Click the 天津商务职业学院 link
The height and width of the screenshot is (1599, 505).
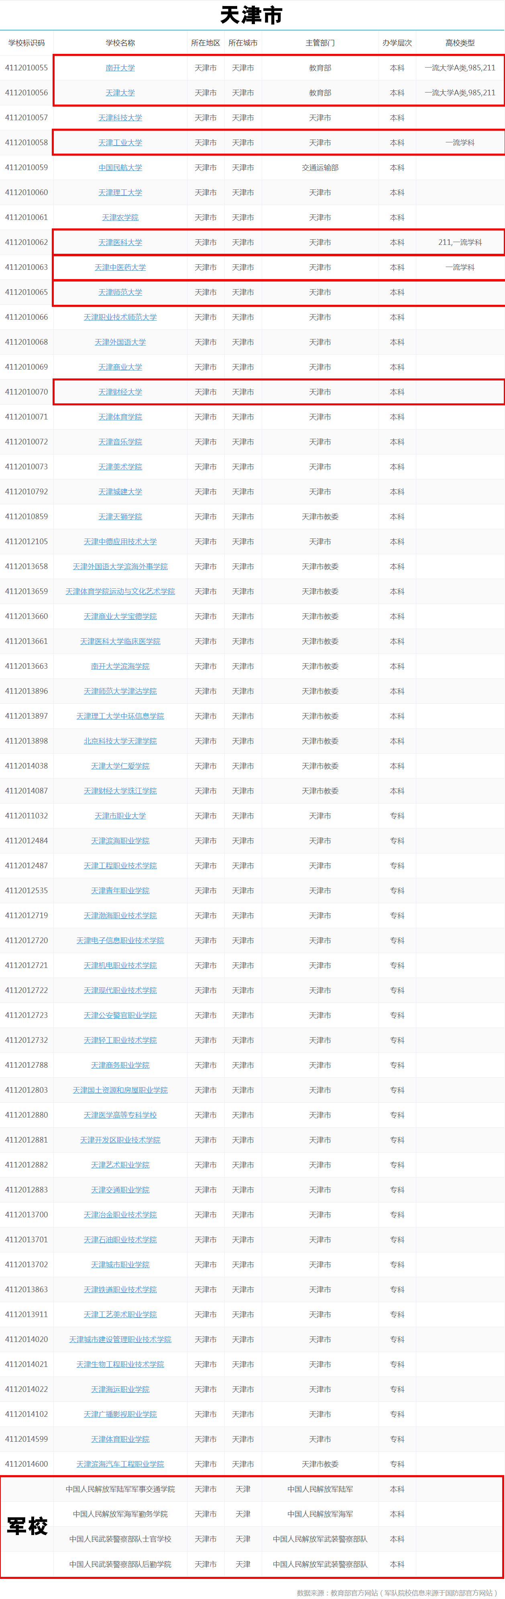tap(120, 1065)
